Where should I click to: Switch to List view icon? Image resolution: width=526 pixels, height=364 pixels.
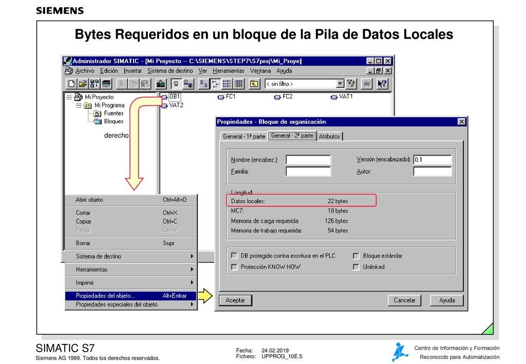click(227, 84)
